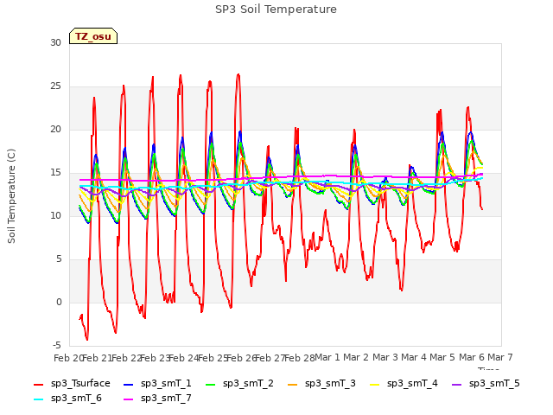The image size is (553, 415).
Task: Click the green sp3_smT_2 legend swatch
Action: [x=211, y=384]
